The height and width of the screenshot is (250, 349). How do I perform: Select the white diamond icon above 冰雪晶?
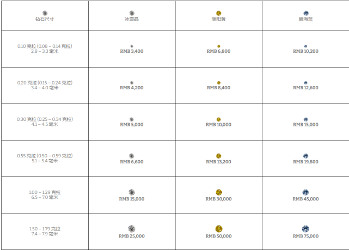coord(132,13)
